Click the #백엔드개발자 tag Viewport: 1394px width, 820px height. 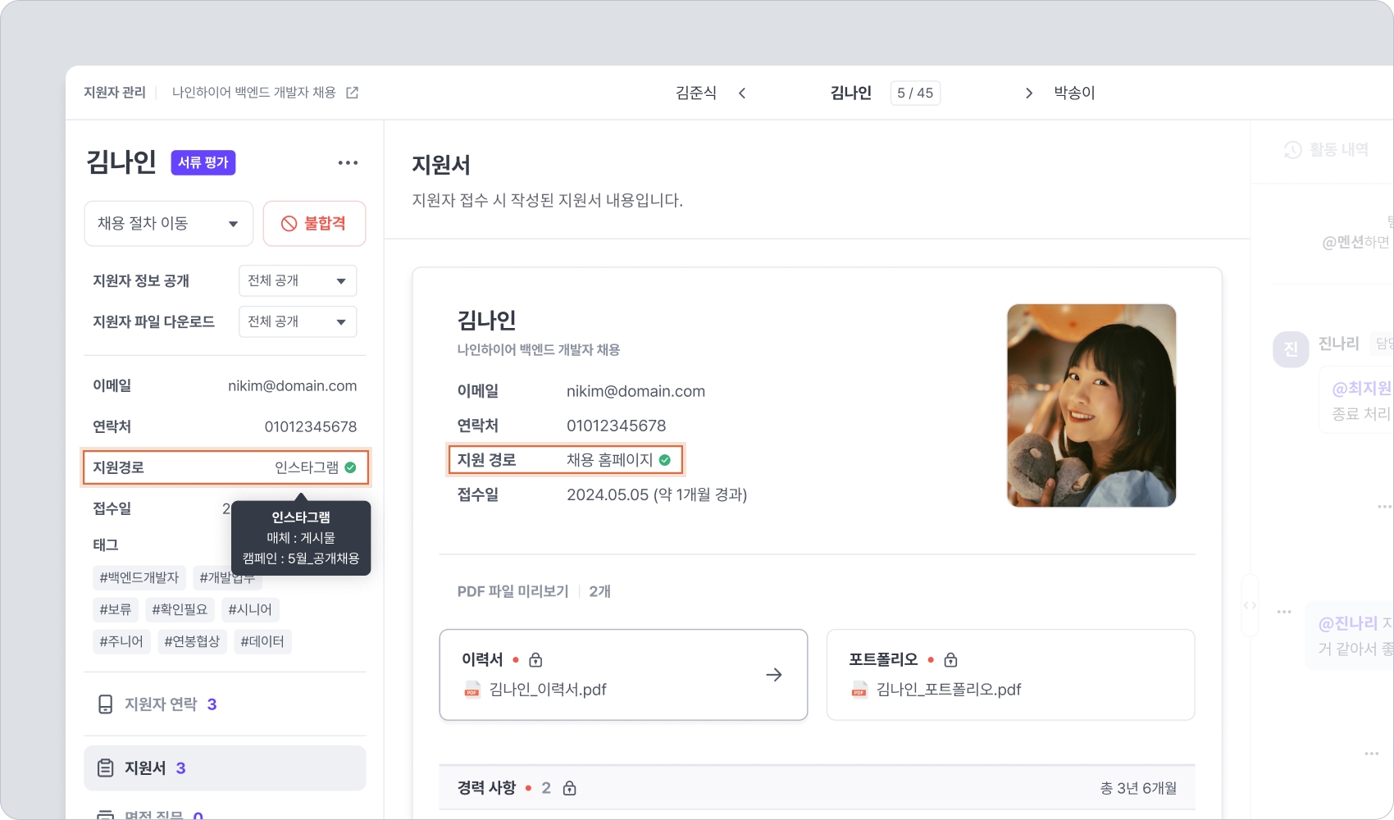point(139,577)
